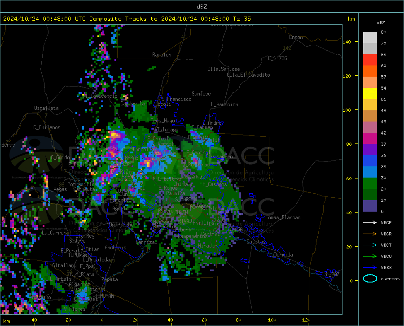Click the 'Zapata' map label
404x326 pixels.
click(x=110, y=279)
